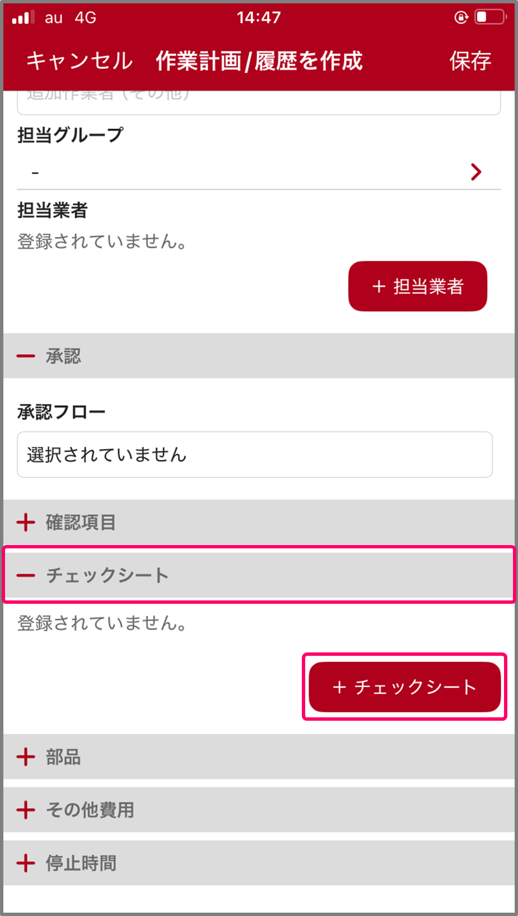Expand the その他費用 section header
The width and height of the screenshot is (518, 916).
point(90,810)
